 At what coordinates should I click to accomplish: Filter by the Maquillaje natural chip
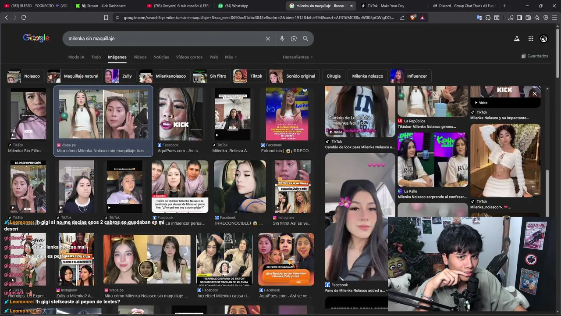75,76
